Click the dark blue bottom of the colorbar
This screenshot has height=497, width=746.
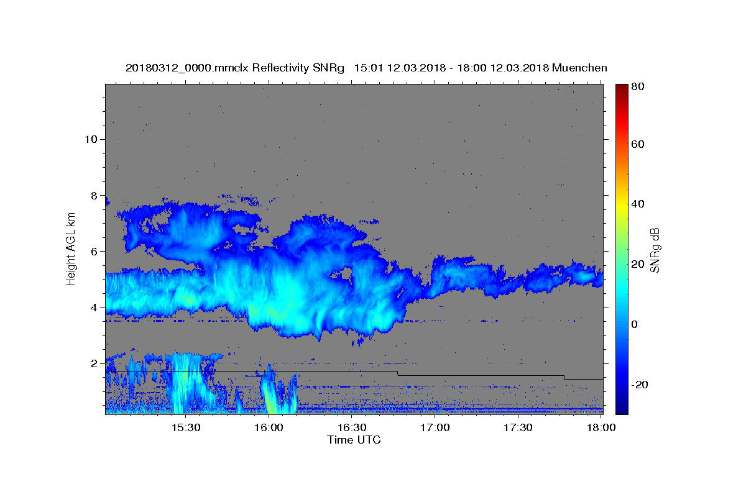(622, 406)
